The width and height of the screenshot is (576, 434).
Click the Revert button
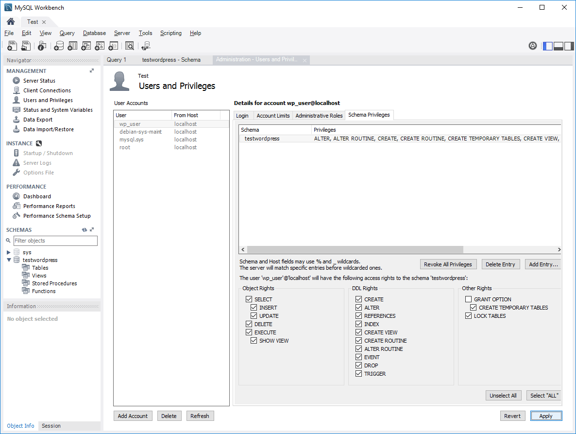pyautogui.click(x=512, y=416)
